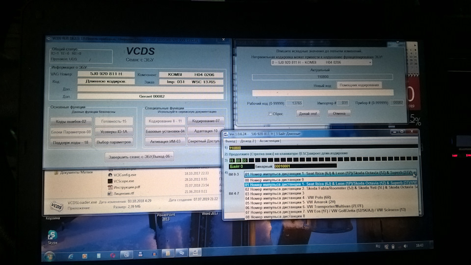
Task: Select the VCScope.exe file icon
Action: tap(110, 181)
